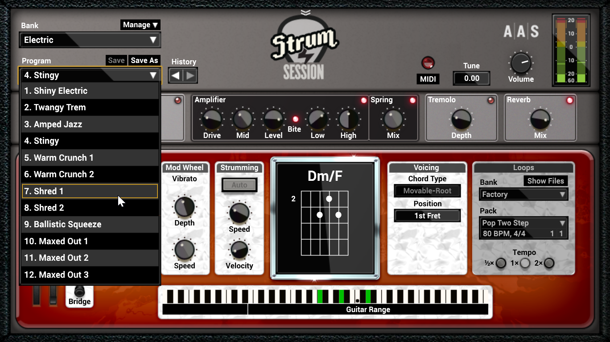Click the Vibrato Speed knob
The image size is (610, 342).
(185, 250)
